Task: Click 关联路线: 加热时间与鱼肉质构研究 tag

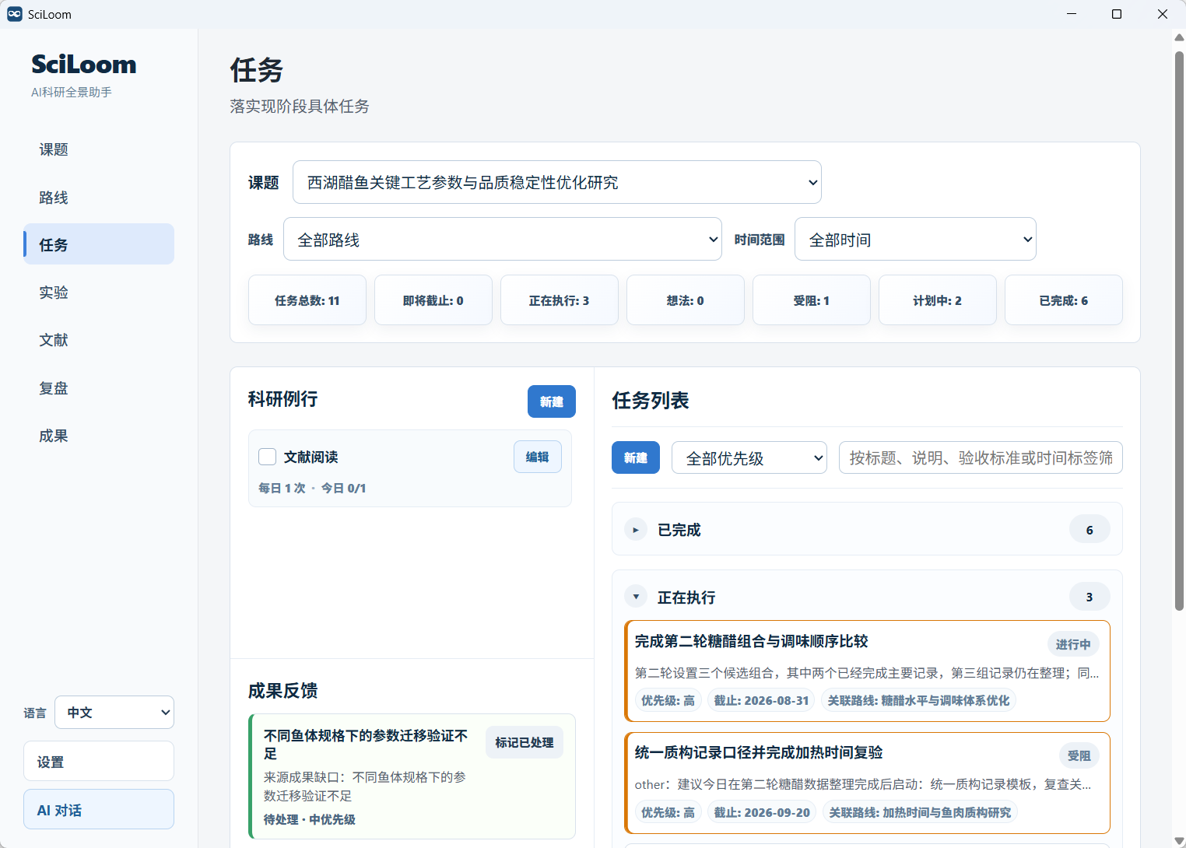Action: (920, 812)
